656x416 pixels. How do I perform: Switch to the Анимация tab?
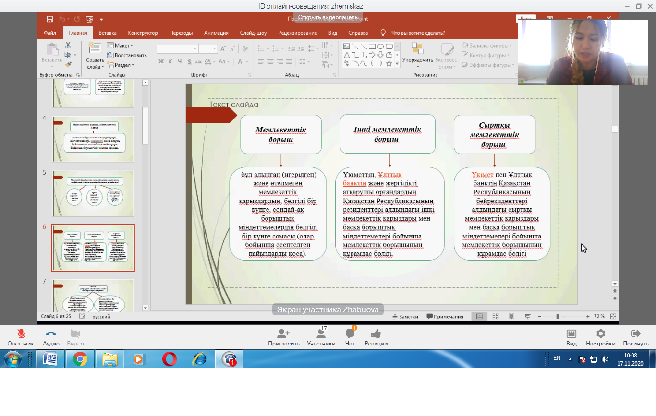pos(216,33)
